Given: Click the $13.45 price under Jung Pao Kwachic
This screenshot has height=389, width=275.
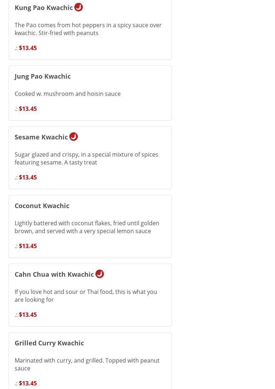Looking at the screenshot, I should [x=28, y=109].
